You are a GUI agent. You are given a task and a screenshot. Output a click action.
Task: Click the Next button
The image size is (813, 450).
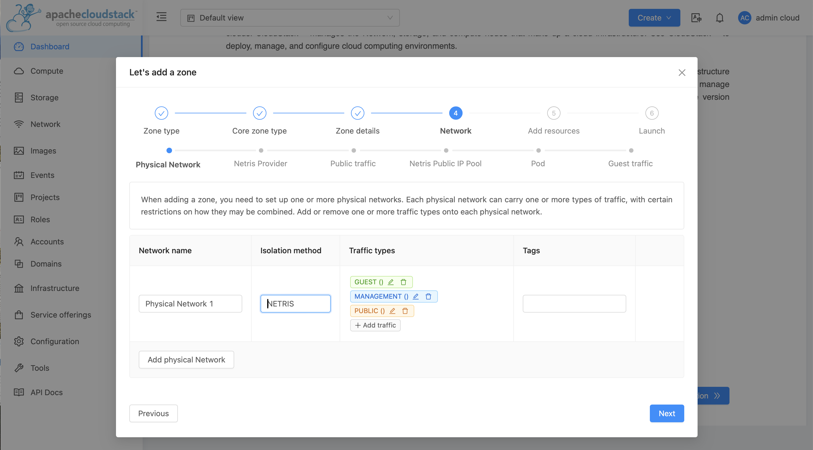666,413
